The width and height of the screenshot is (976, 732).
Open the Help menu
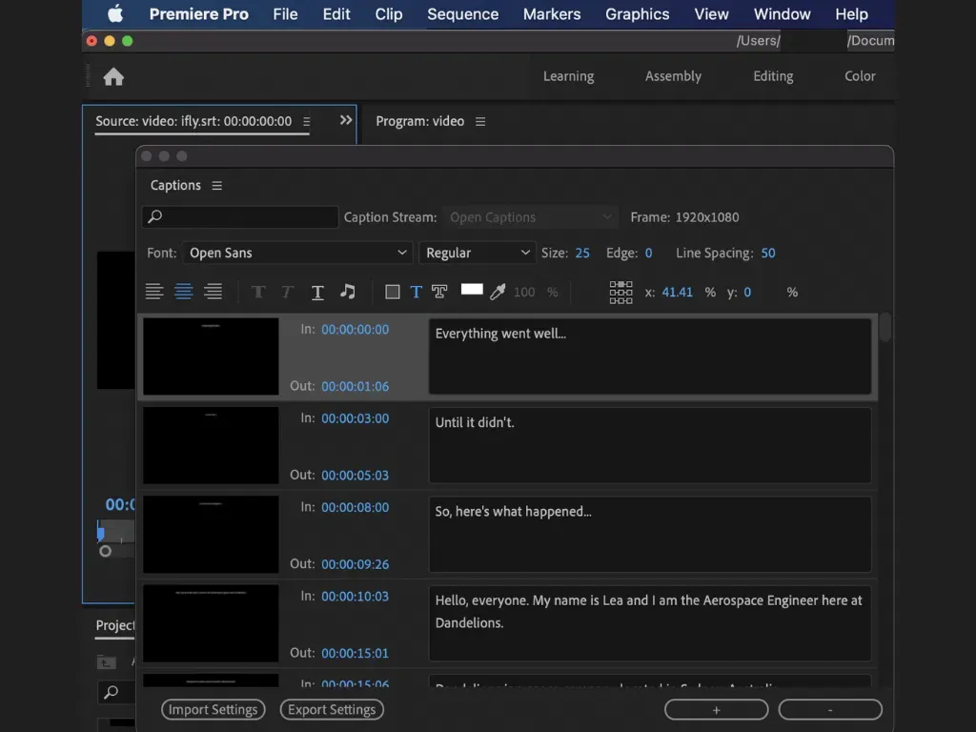851,13
